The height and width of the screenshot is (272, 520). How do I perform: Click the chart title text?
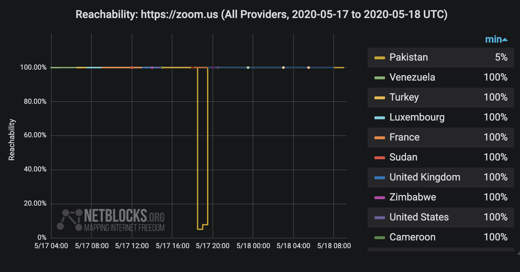[x=261, y=15]
